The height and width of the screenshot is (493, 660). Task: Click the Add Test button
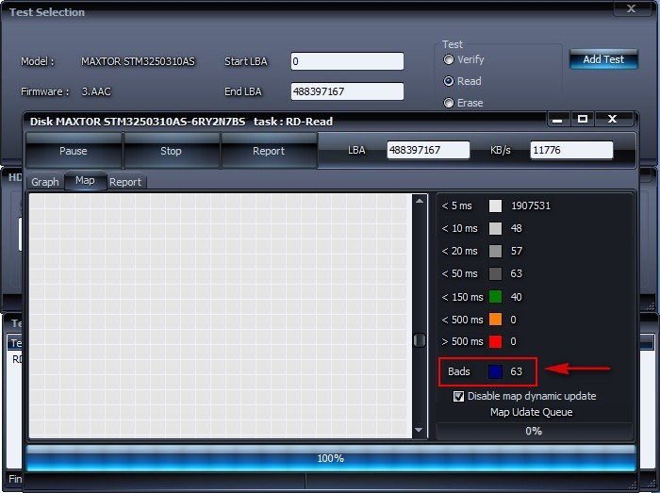coord(603,59)
